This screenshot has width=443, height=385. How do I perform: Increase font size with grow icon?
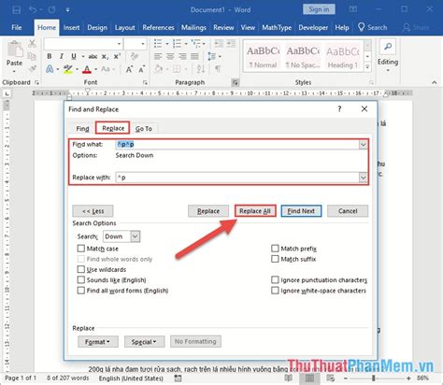[x=129, y=69]
